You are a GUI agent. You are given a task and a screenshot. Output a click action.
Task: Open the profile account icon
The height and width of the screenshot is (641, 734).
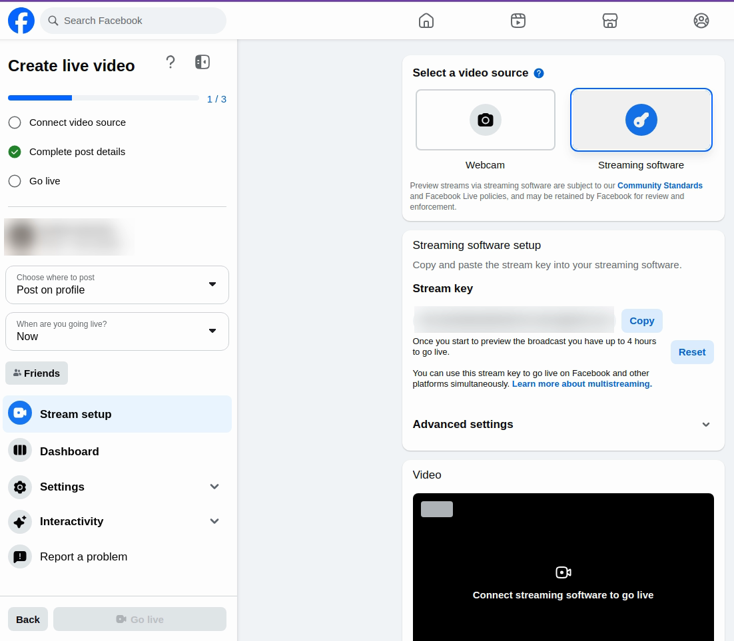pos(701,21)
